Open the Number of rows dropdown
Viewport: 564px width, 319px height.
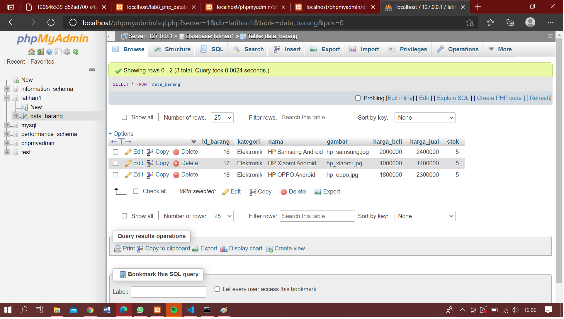click(222, 117)
